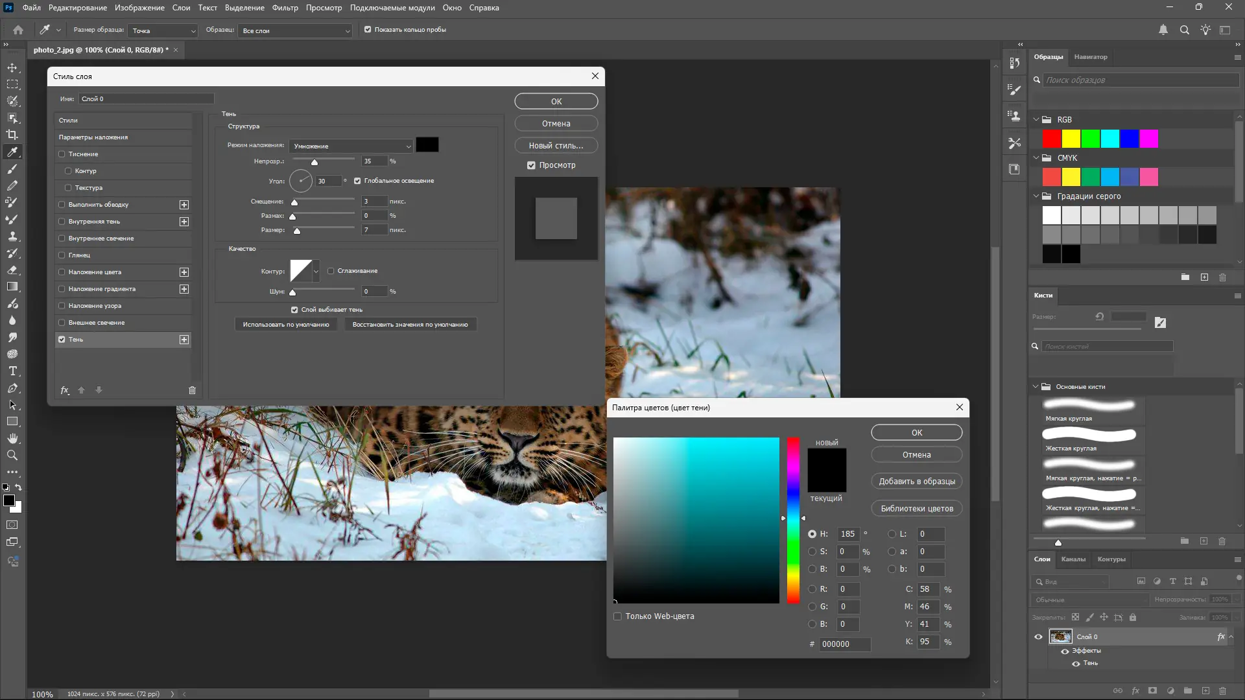
Task: Click the trash icon to delete the effect
Action: (192, 390)
